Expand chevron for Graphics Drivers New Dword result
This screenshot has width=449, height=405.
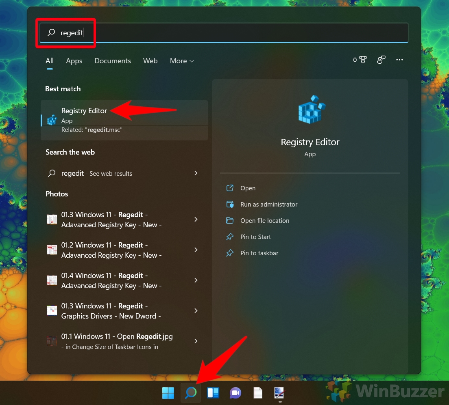196,311
